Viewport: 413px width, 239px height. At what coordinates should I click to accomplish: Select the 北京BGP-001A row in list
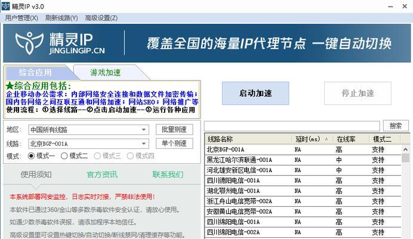pyautogui.click(x=303, y=149)
